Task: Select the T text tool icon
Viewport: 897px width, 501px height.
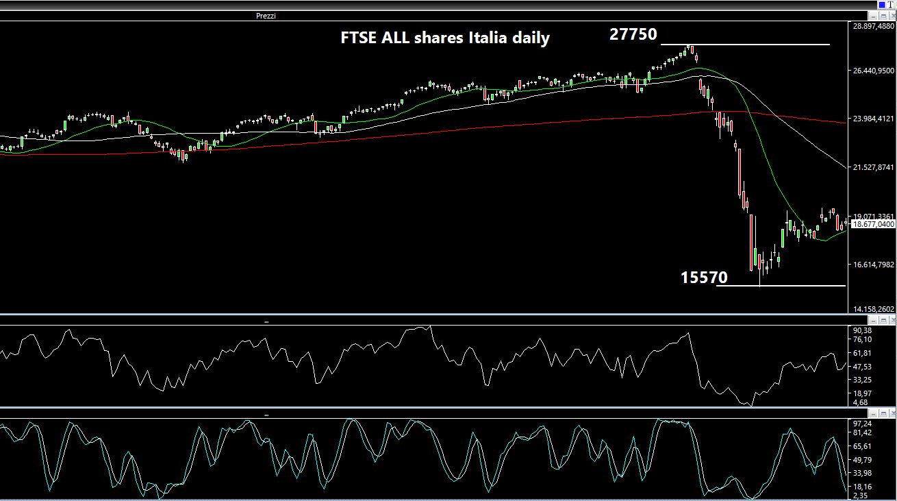Action: (890, 5)
